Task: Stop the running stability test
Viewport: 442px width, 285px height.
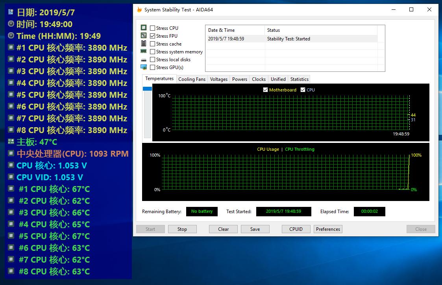Action: [x=182, y=229]
